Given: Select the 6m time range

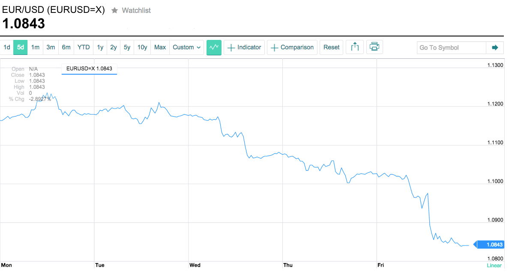Looking at the screenshot, I should (x=66, y=48).
